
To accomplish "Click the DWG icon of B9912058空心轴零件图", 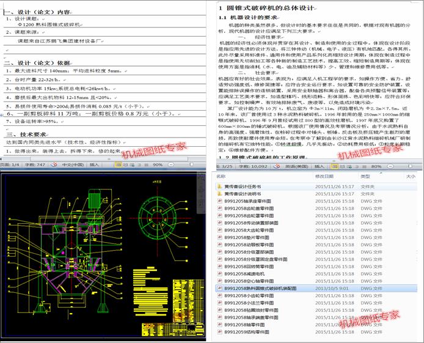I will (x=220, y=281).
